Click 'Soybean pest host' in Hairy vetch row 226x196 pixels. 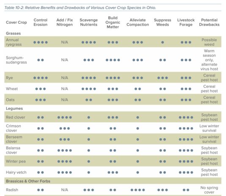[x=209, y=172]
